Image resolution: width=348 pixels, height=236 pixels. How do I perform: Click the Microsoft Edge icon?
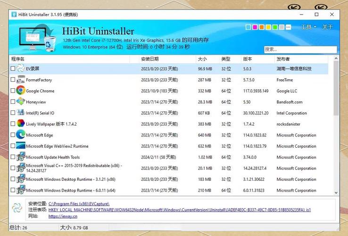coord(21,135)
